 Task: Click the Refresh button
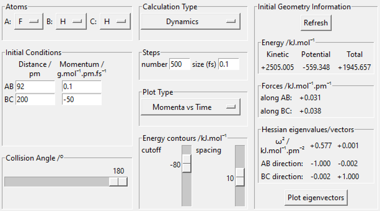(316, 23)
